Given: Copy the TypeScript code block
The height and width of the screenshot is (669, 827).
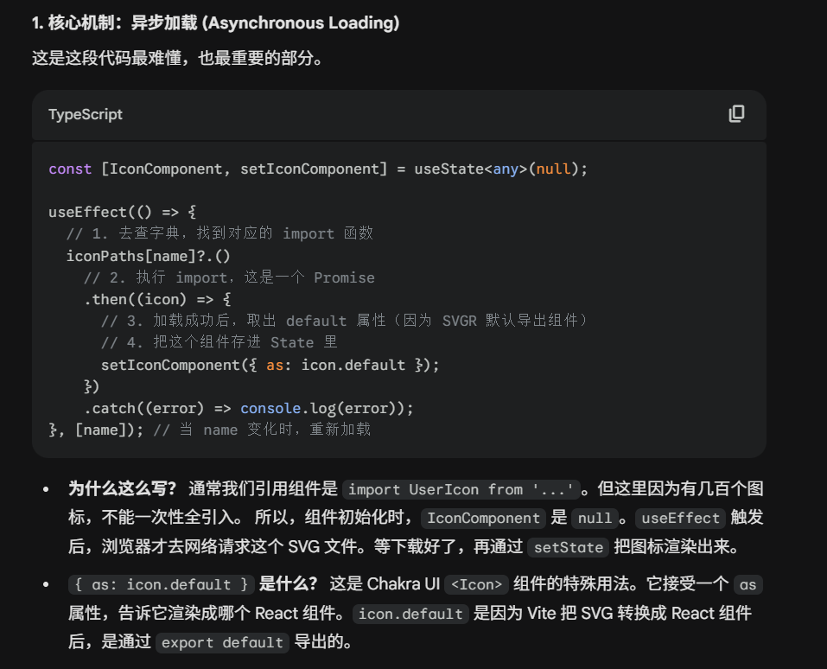Looking at the screenshot, I should (x=736, y=114).
